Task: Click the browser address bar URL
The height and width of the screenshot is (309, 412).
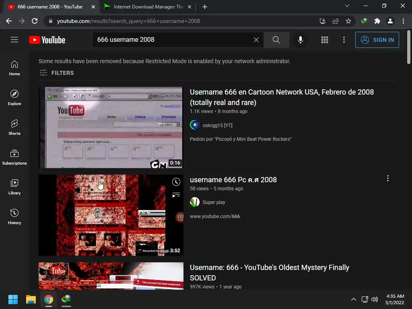Action: [128, 21]
